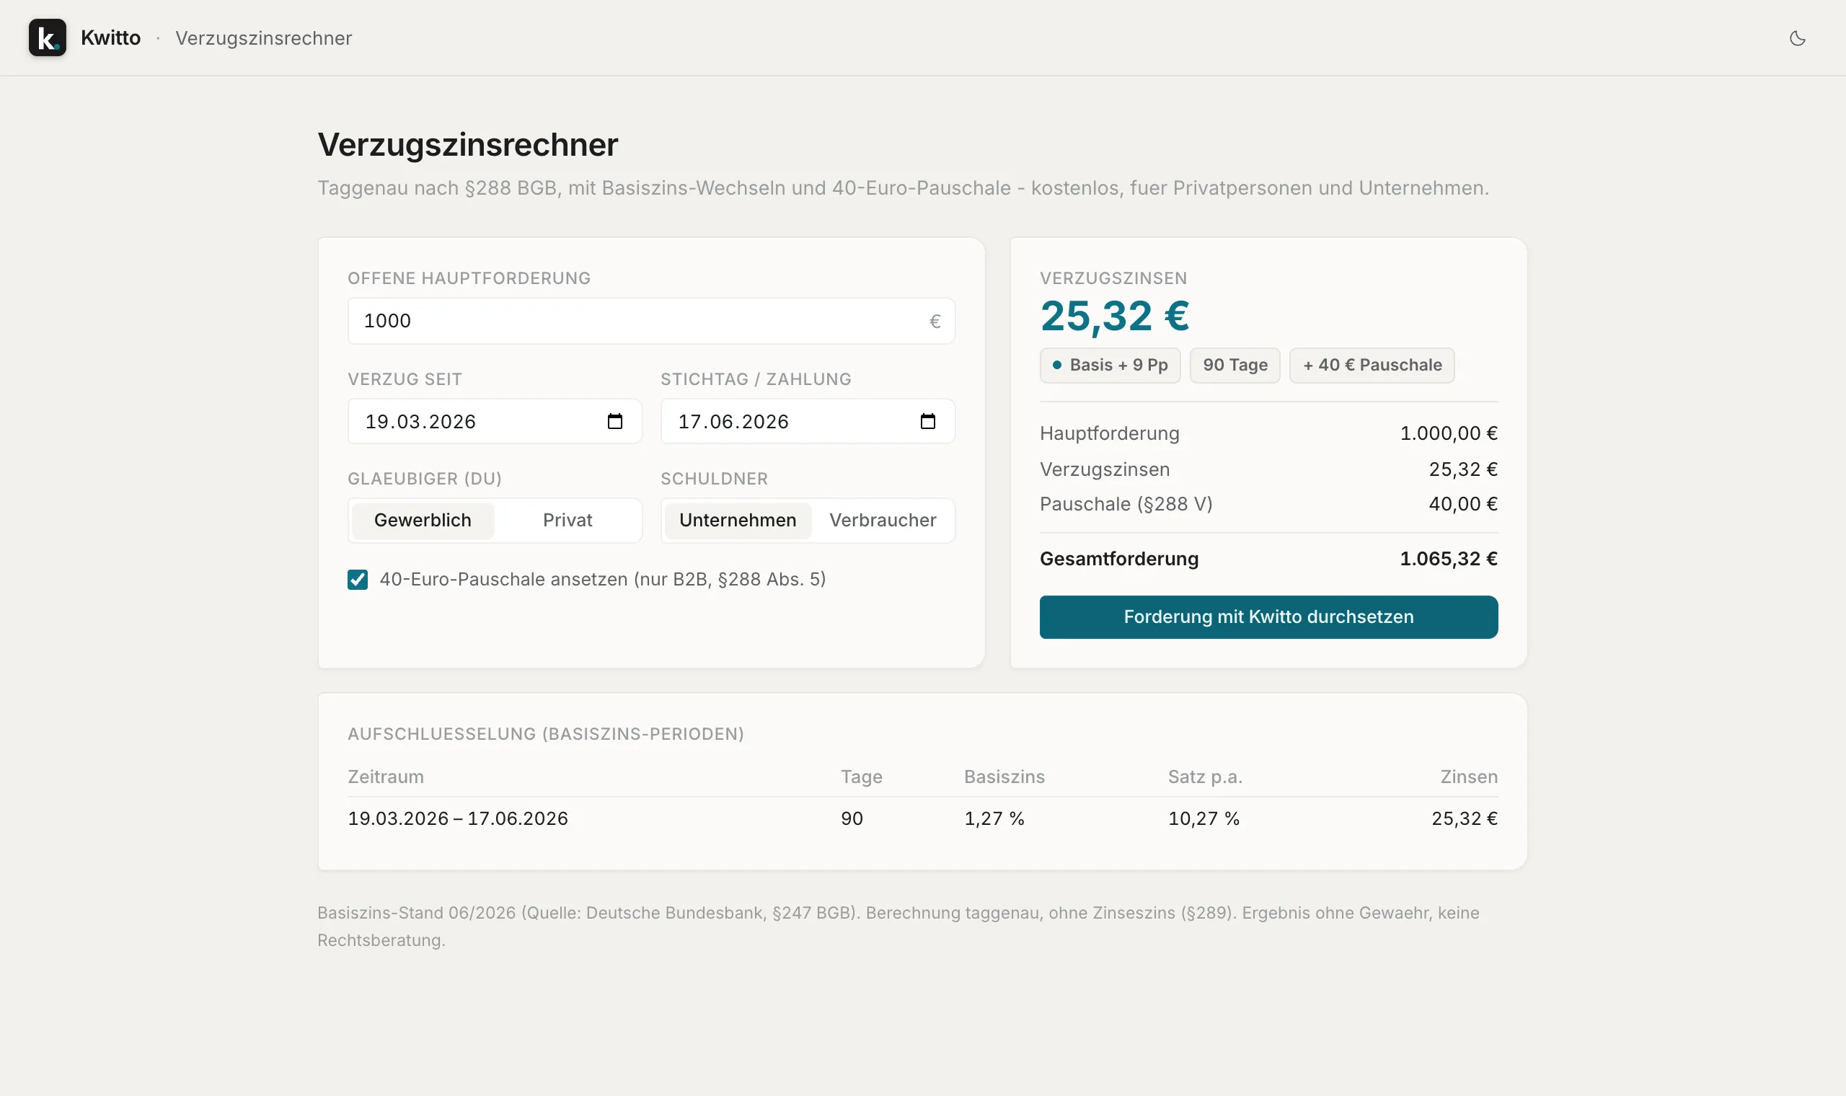The image size is (1846, 1096).
Task: Click Verzugszinsrechner breadcrumb in header
Action: (264, 38)
